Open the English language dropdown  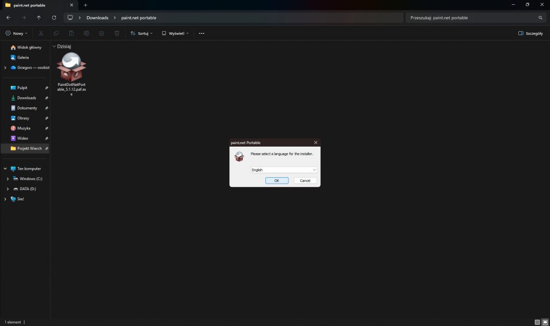click(x=284, y=170)
